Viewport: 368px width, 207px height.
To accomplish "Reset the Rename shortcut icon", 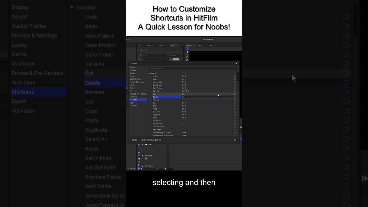I will click(x=235, y=100).
